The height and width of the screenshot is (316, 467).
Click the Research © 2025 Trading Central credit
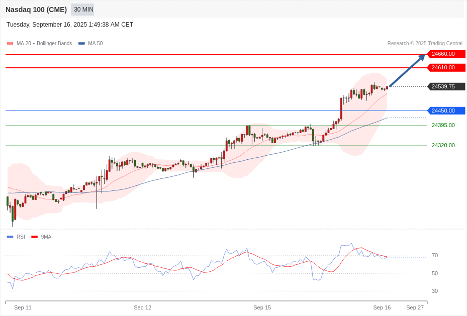[425, 43]
